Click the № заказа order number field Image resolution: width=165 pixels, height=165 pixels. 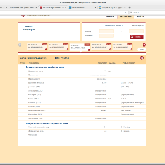coord(106,36)
